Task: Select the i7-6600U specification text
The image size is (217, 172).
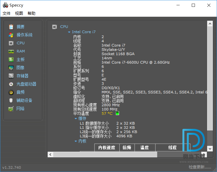Action: (136, 62)
